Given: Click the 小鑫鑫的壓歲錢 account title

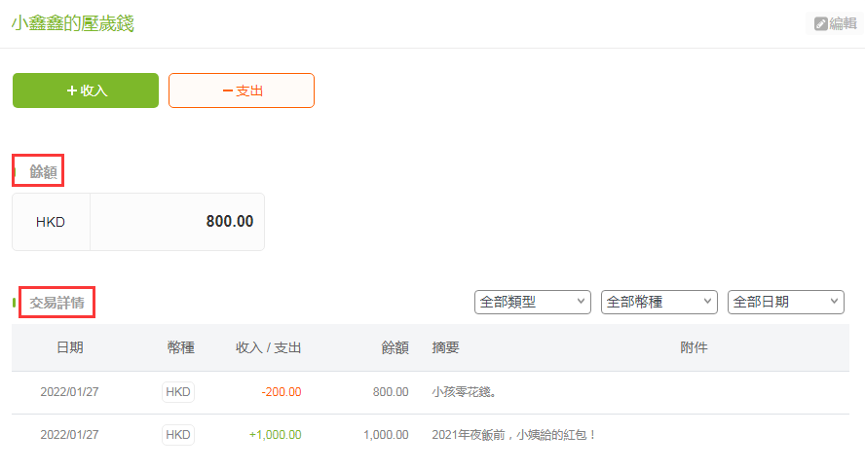Looking at the screenshot, I should tap(73, 23).
